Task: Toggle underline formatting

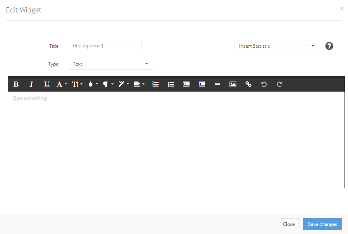Action: [47, 84]
